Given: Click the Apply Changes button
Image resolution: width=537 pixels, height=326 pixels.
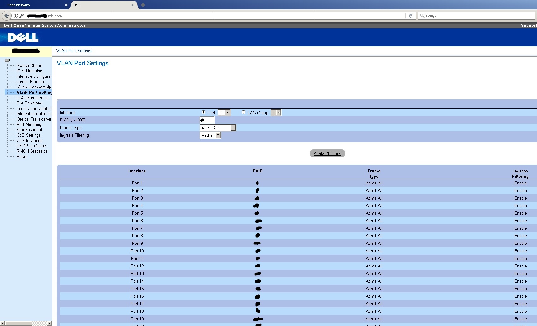Looking at the screenshot, I should (x=327, y=154).
